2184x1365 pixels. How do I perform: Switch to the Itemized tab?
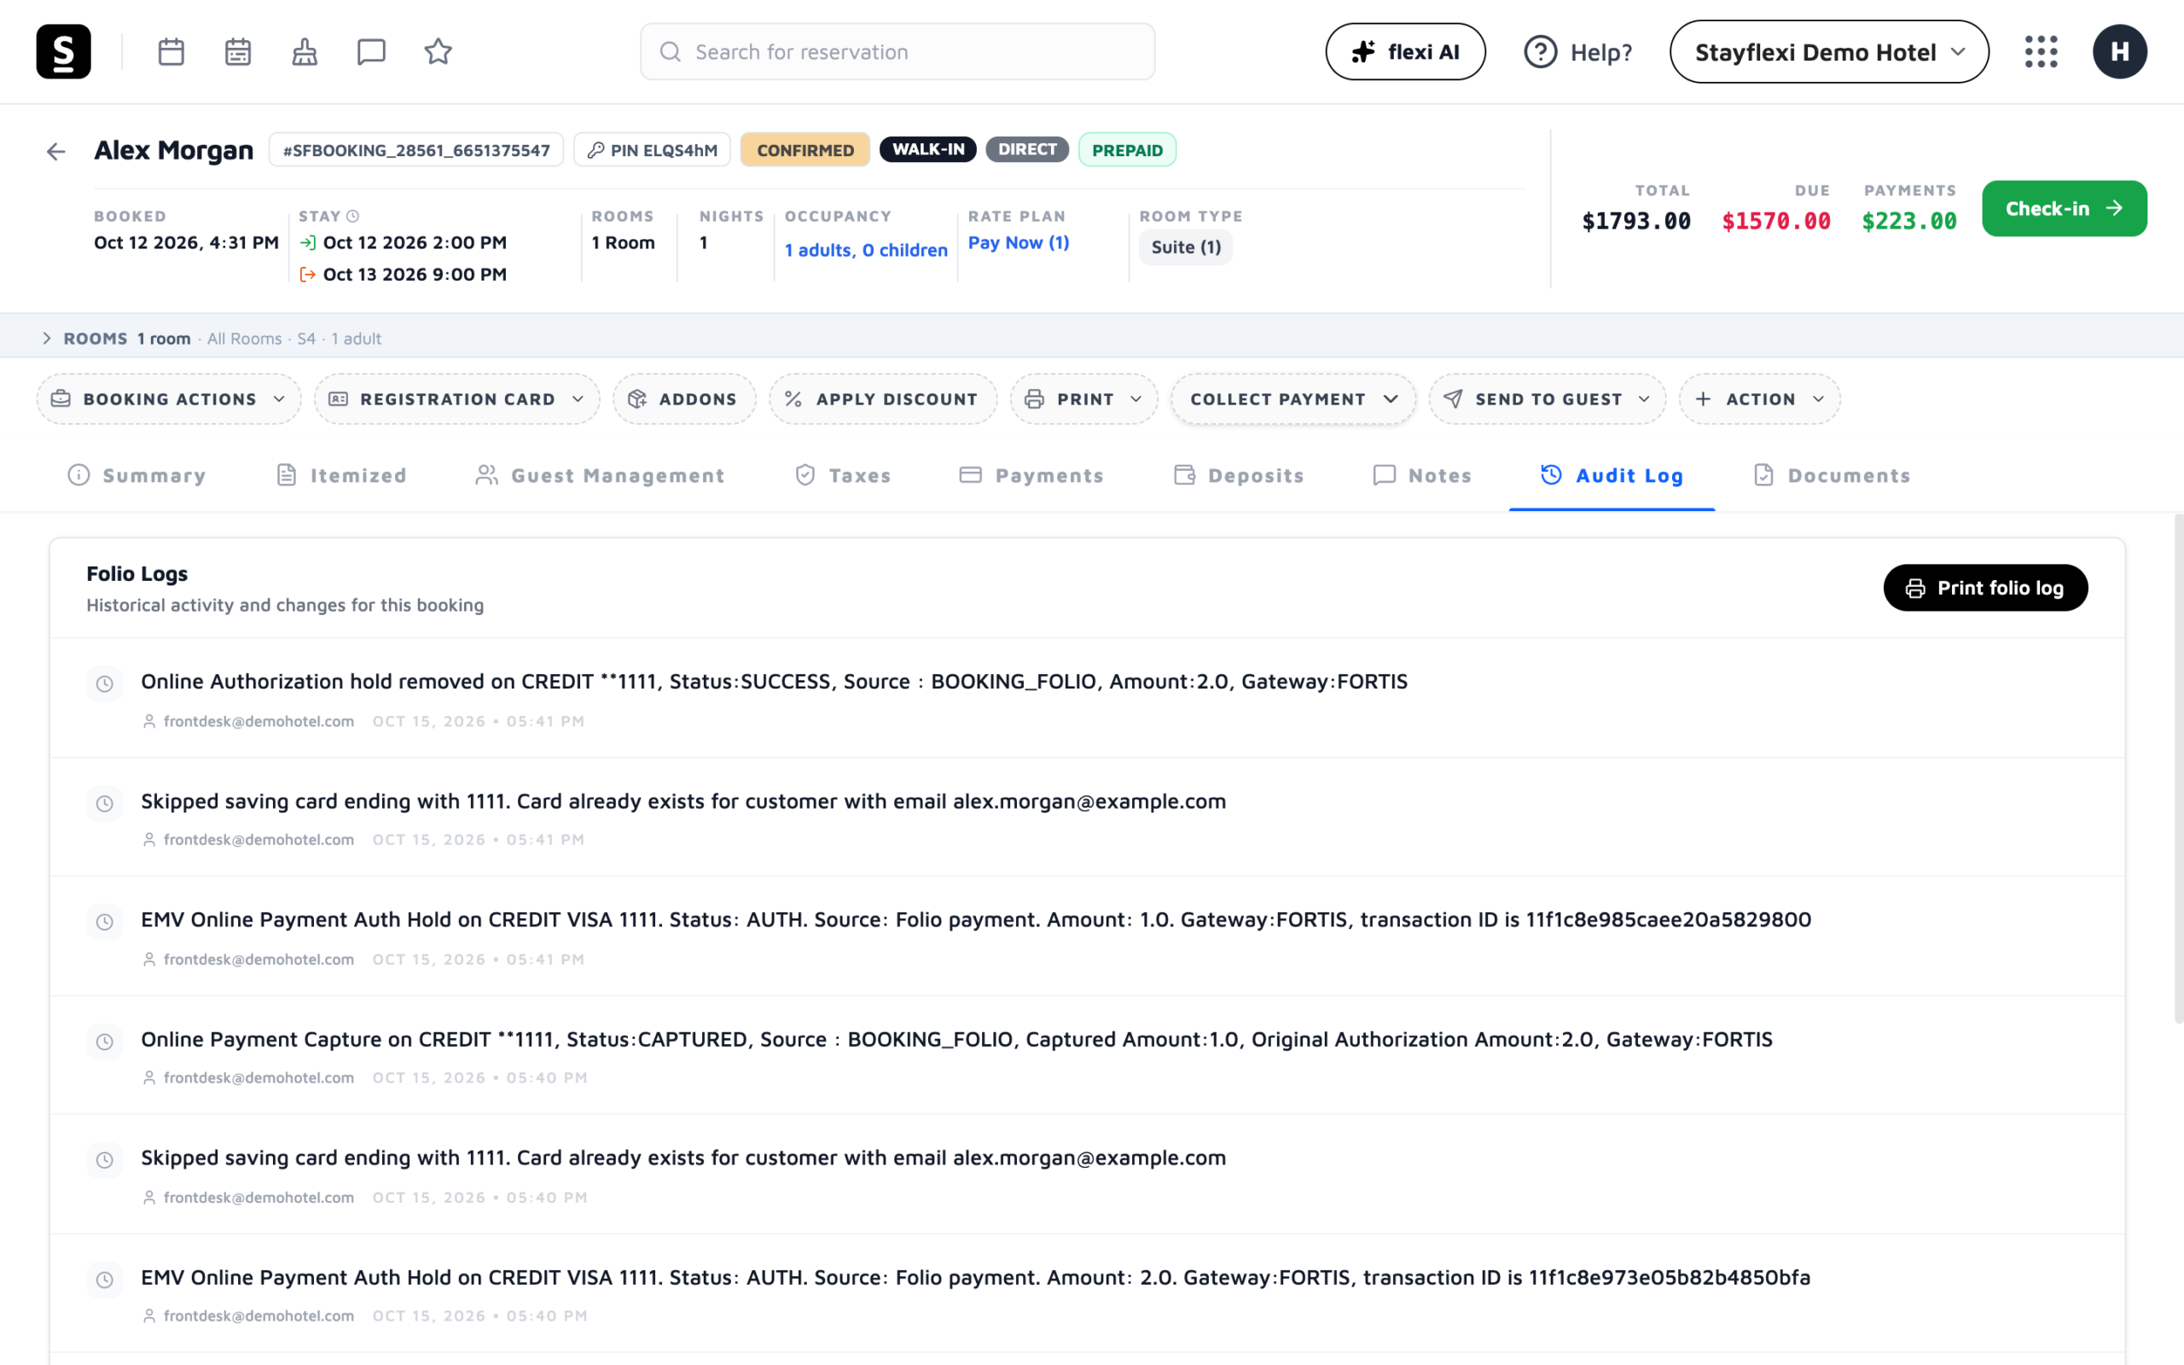click(340, 476)
